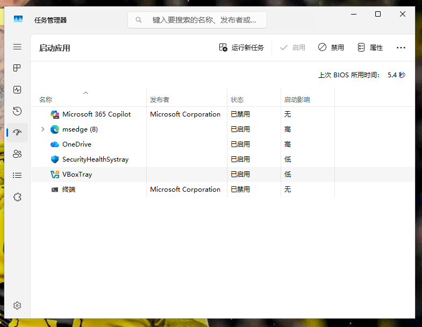Viewport: 422px width, 327px height.
Task: Click the VBoxTray icon
Action: pyautogui.click(x=55, y=175)
